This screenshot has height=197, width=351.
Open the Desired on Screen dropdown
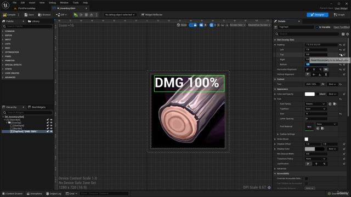[x=259, y=25]
